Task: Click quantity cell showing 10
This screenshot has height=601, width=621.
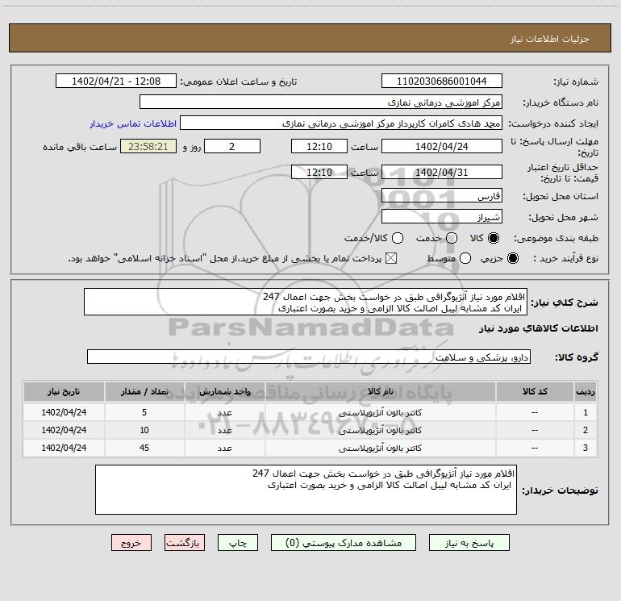Action: point(144,430)
